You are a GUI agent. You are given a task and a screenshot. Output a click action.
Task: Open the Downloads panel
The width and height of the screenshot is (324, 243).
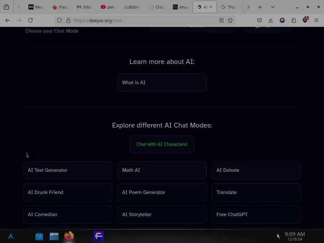click(x=271, y=20)
